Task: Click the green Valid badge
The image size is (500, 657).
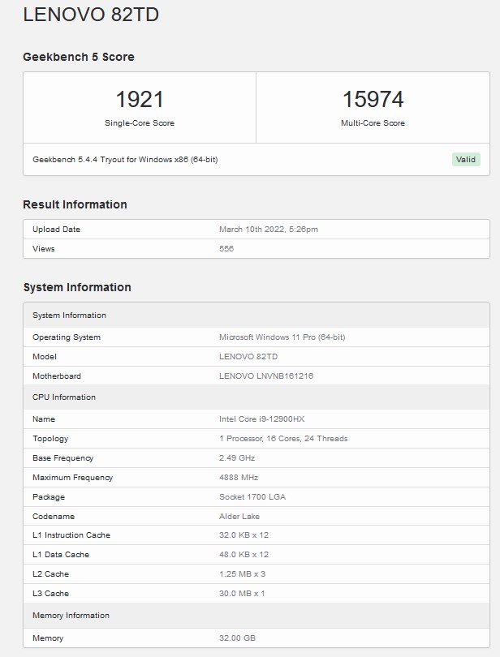Action: 466,160
